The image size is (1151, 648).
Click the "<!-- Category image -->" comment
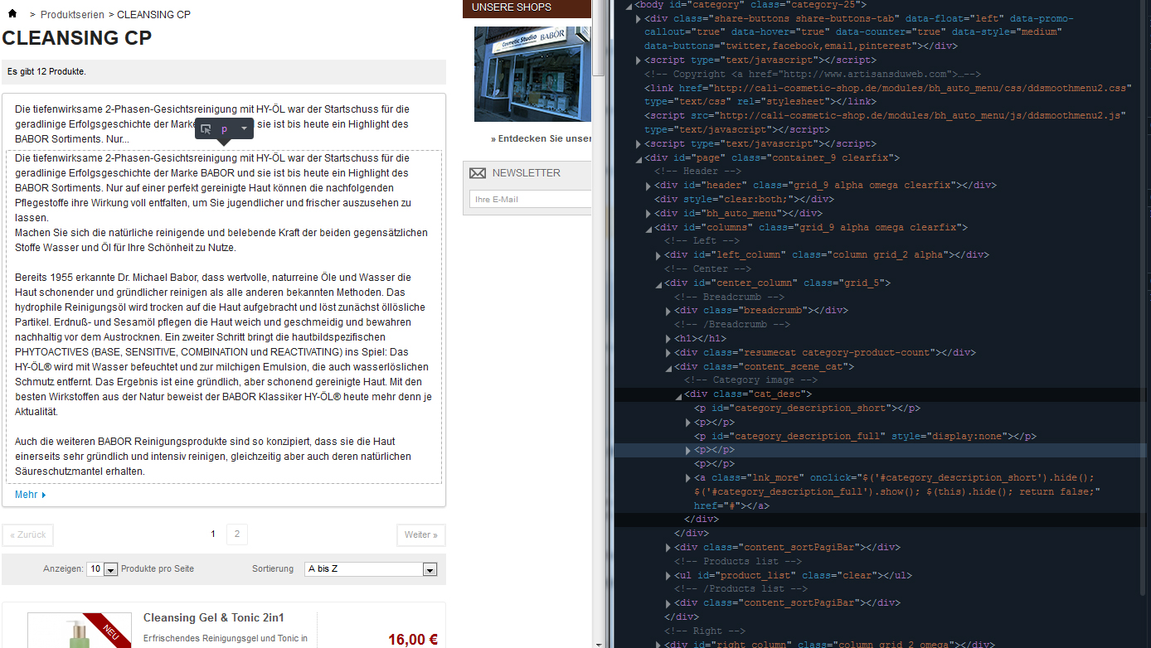point(750,380)
